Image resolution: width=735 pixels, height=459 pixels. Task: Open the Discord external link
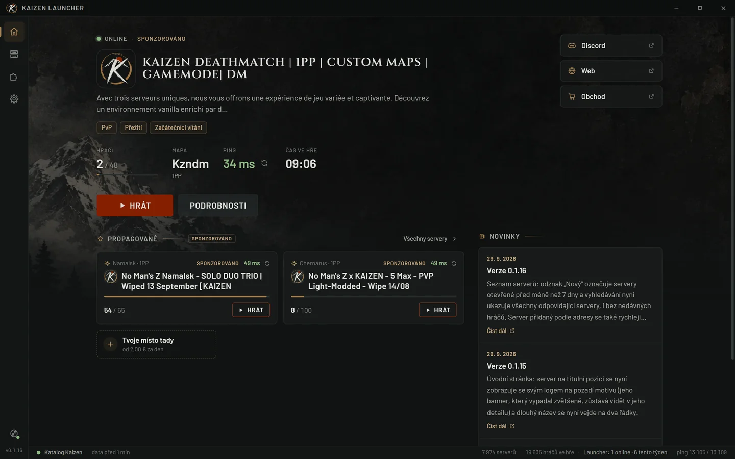pos(611,46)
